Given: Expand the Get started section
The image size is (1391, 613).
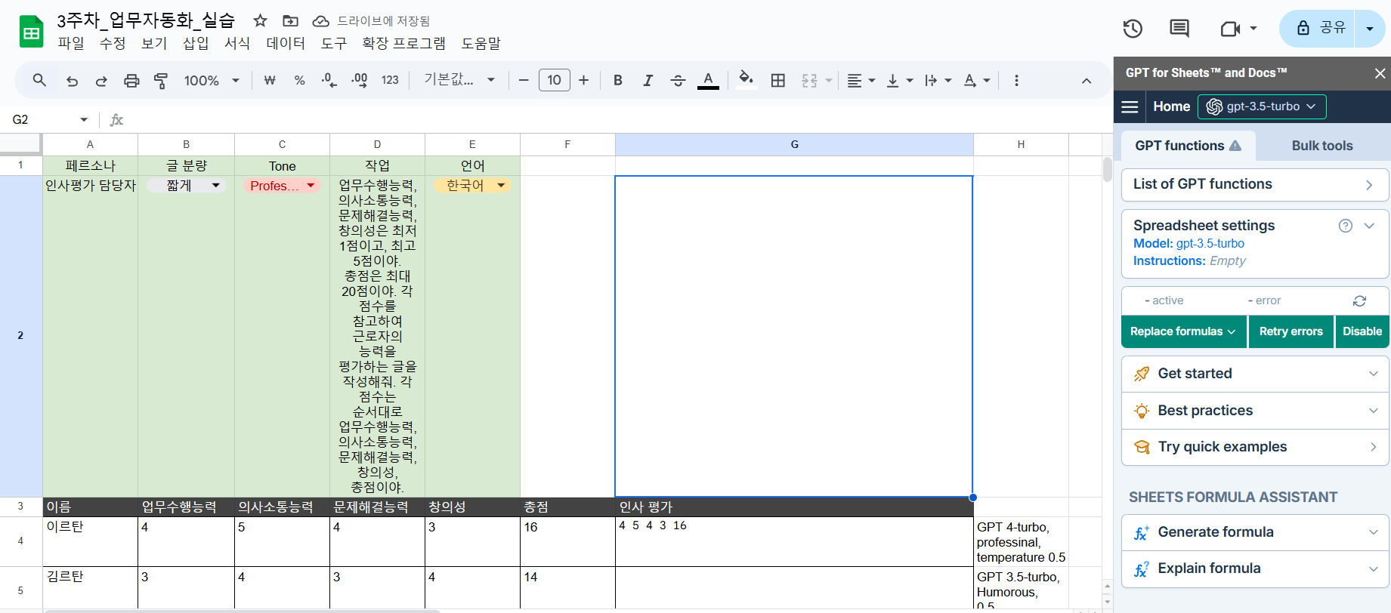Looking at the screenshot, I should [x=1255, y=374].
